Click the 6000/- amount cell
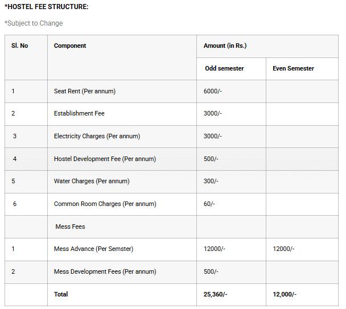 213,91
